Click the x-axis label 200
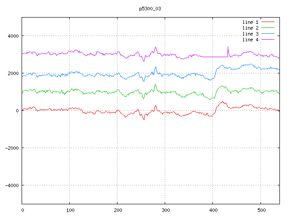 coord(118,210)
